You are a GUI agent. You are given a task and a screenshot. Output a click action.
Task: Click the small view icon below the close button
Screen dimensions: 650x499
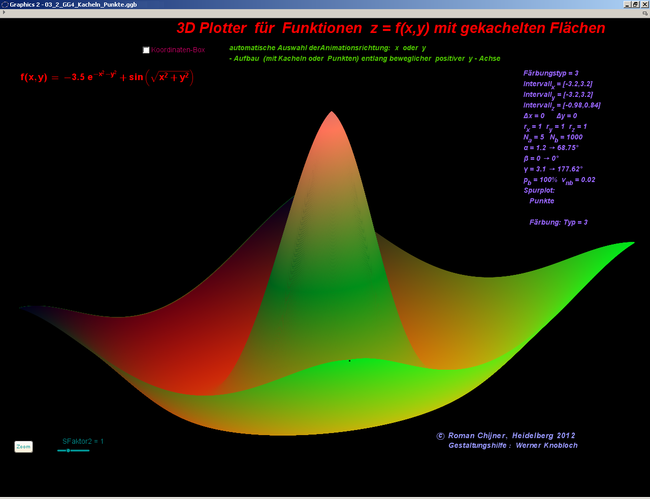pyautogui.click(x=645, y=13)
